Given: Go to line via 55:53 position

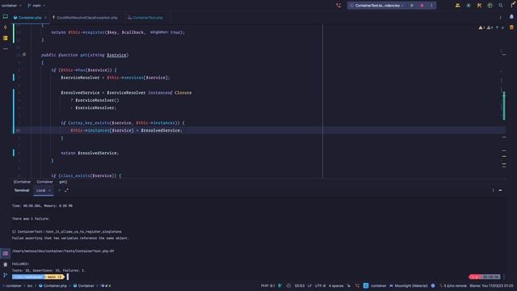Looking at the screenshot, I should [x=300, y=285].
